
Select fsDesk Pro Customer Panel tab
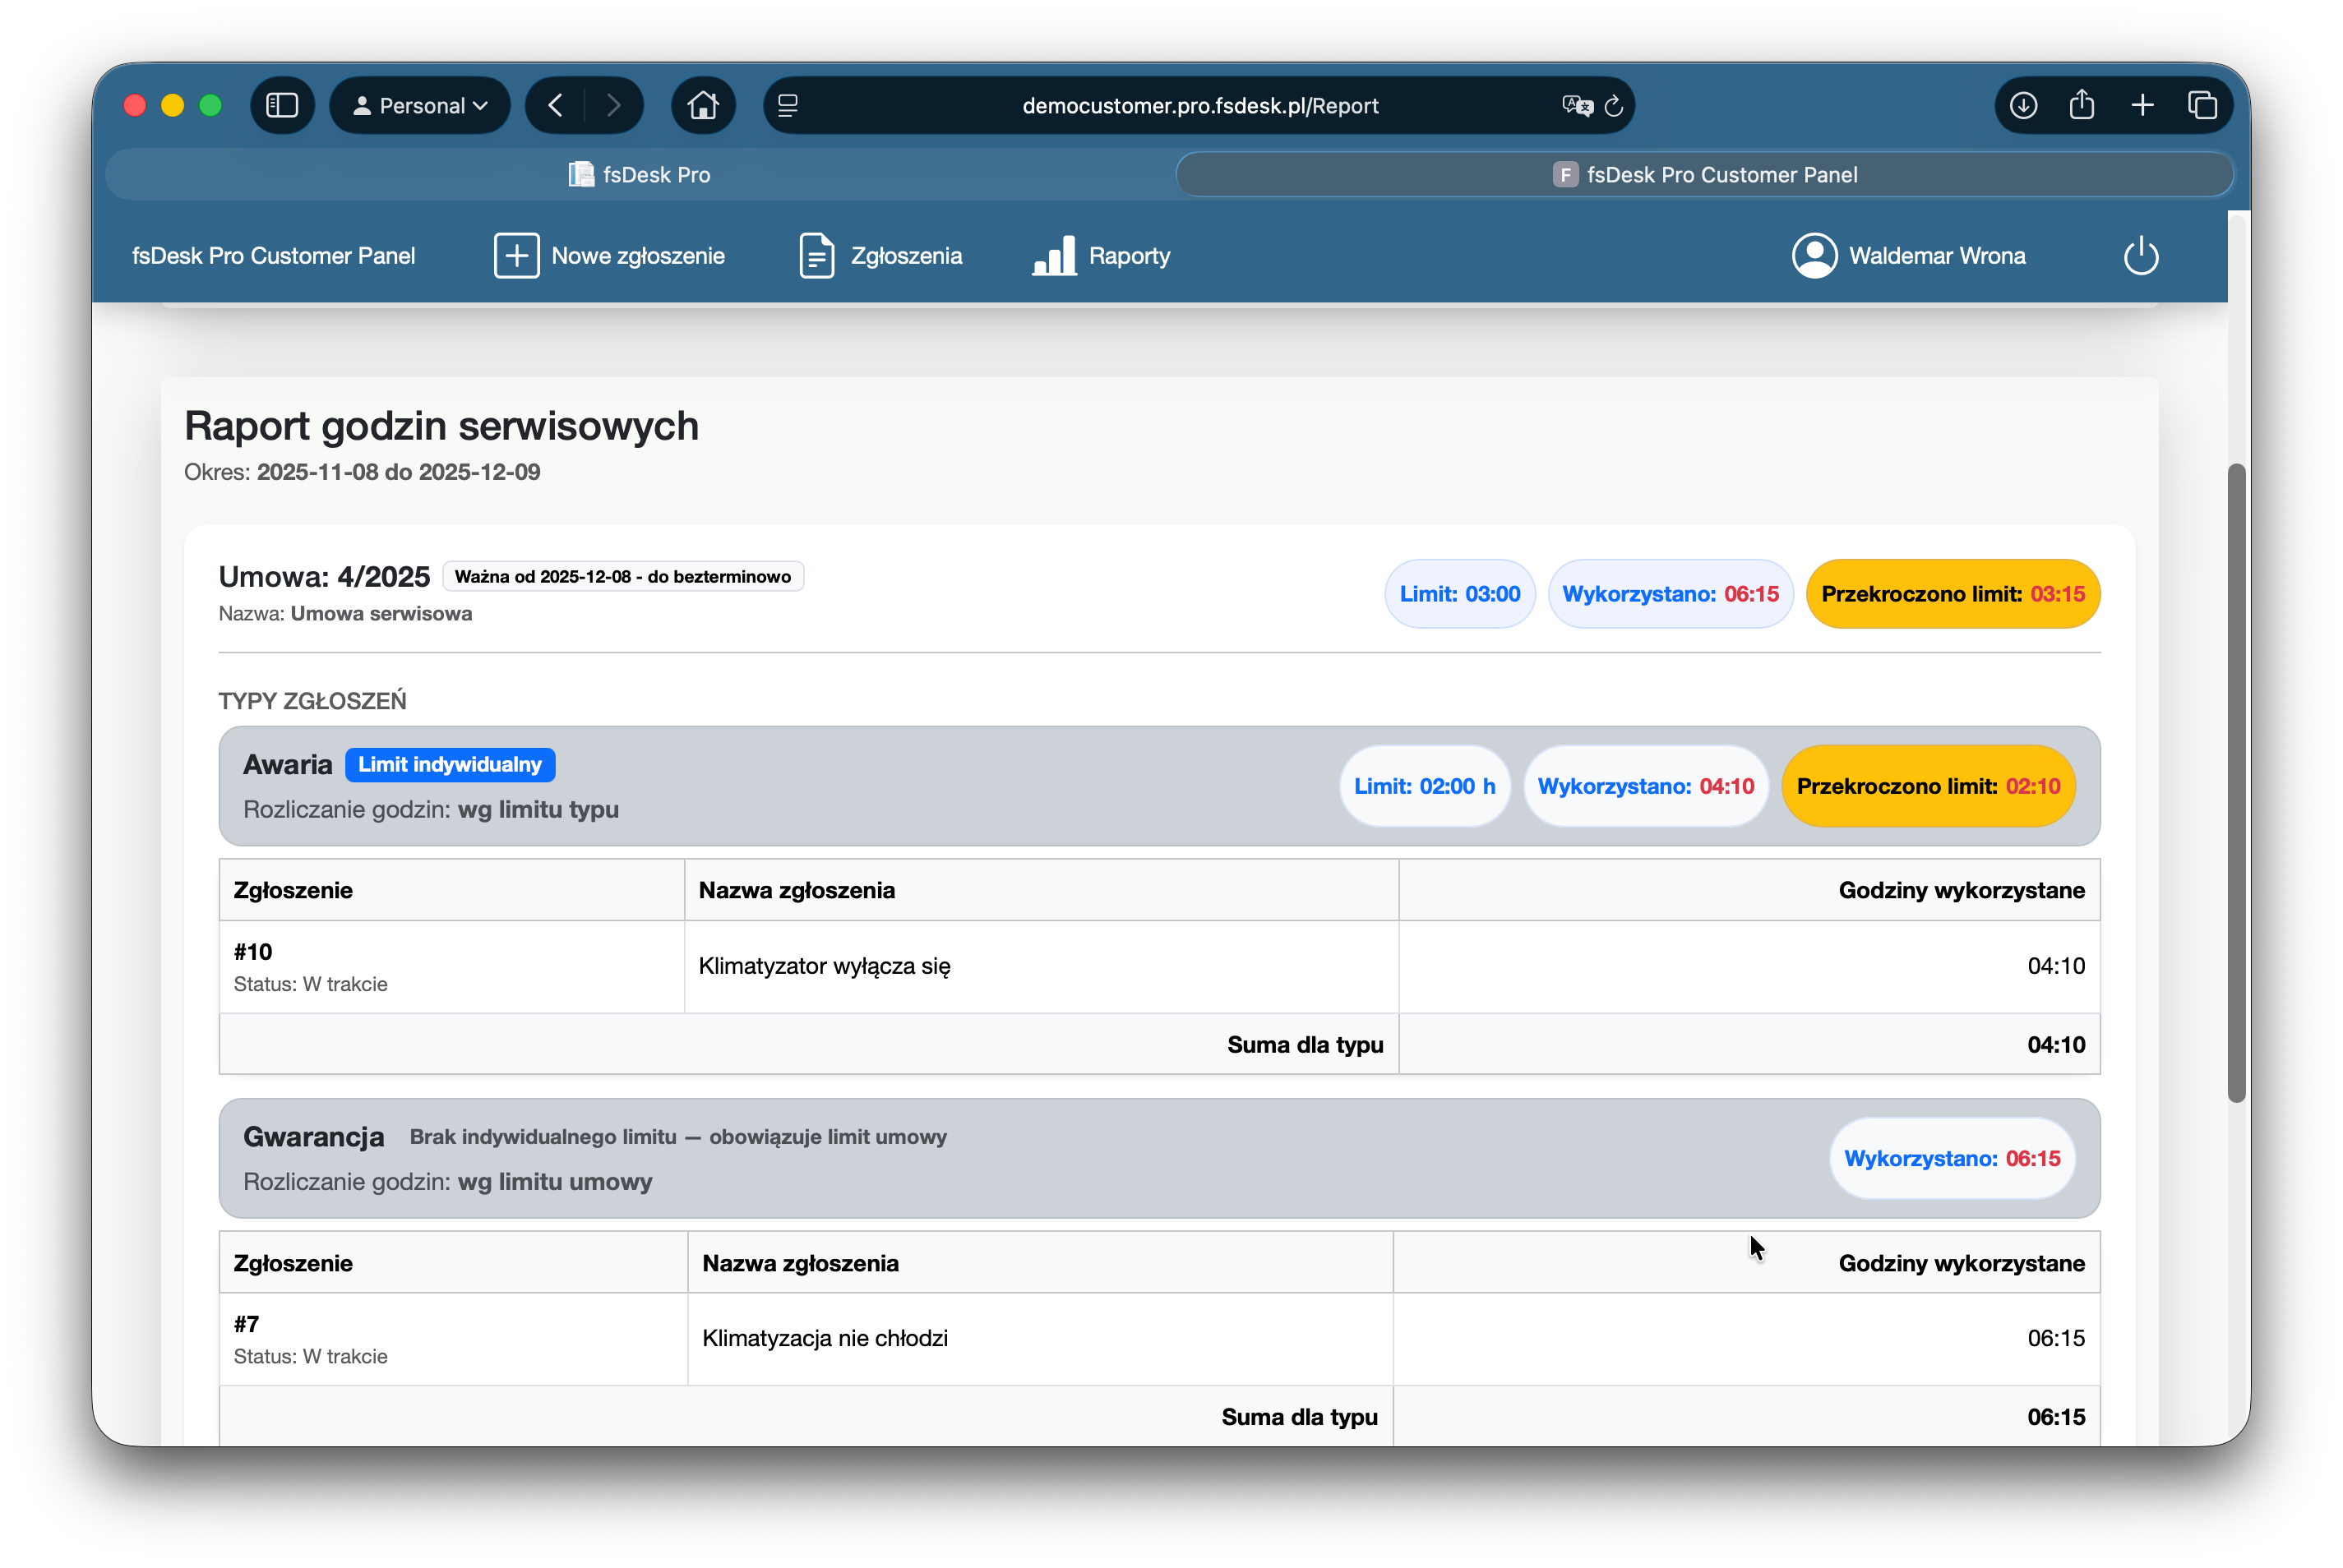click(x=1703, y=175)
